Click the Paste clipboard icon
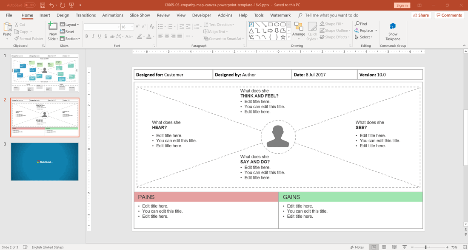Screen dimensions: 468x250 pyautogui.click(x=7, y=27)
